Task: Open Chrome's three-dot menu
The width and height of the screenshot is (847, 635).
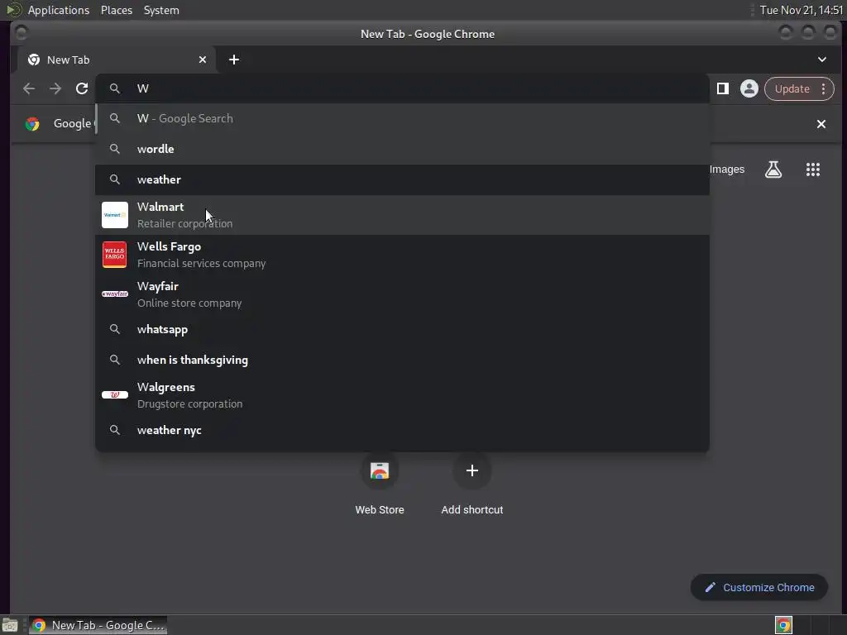Action: coord(823,88)
